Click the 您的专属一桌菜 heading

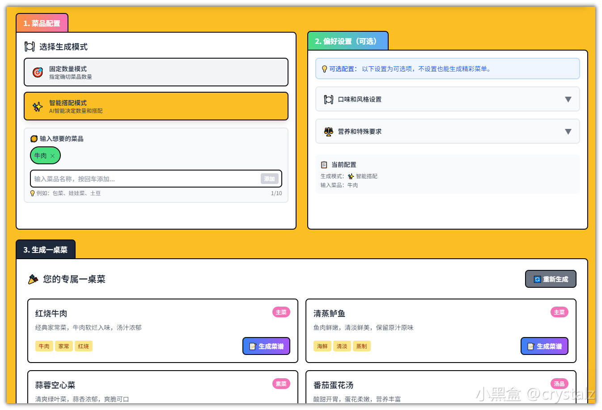tap(74, 279)
